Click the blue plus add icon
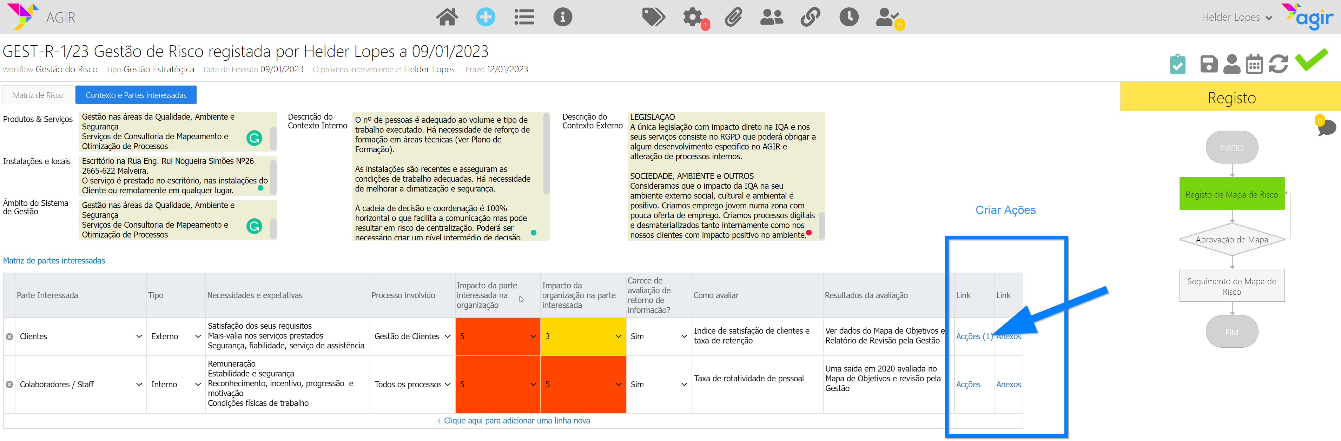 485,17
